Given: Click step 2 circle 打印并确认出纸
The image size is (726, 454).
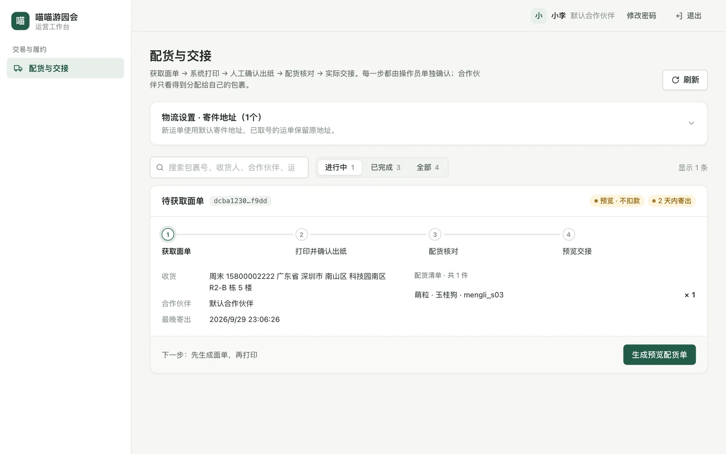Looking at the screenshot, I should [x=301, y=234].
